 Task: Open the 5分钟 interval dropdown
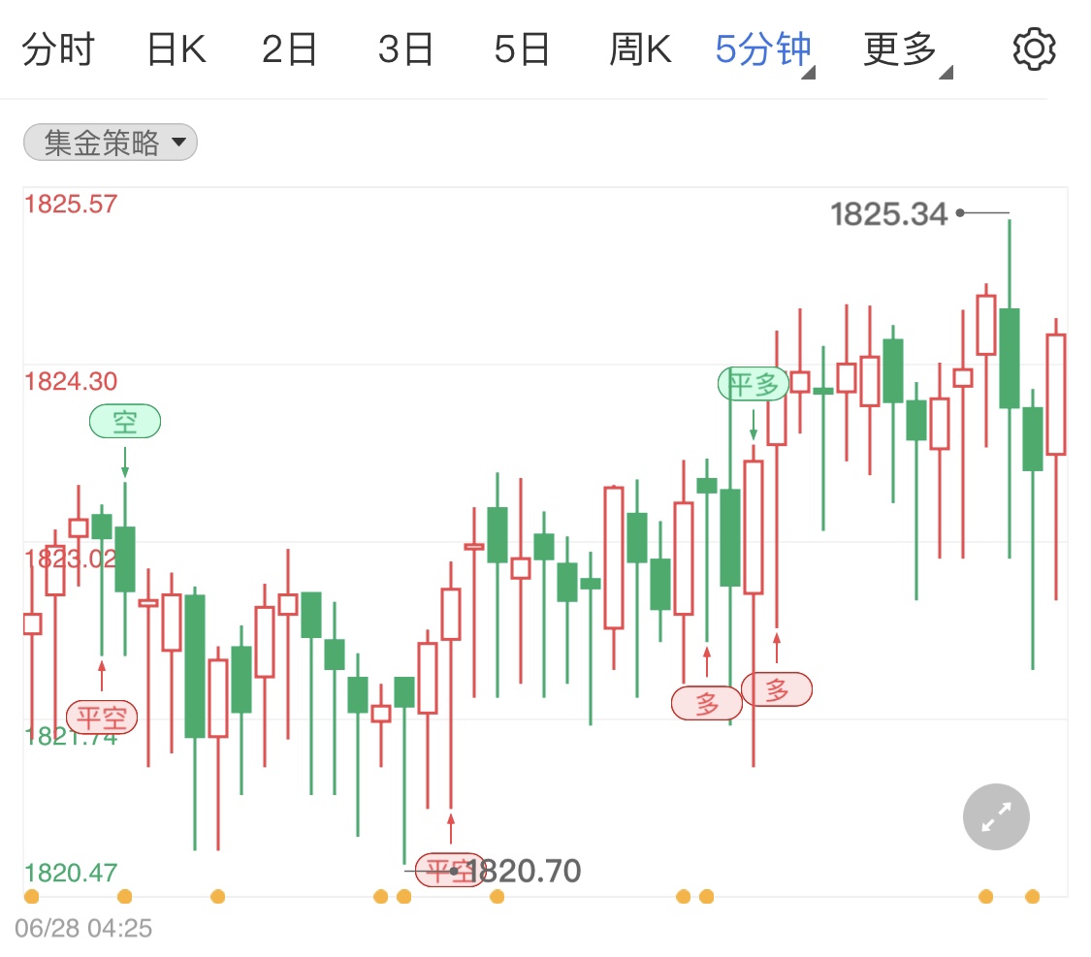pyautogui.click(x=765, y=51)
